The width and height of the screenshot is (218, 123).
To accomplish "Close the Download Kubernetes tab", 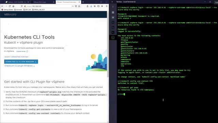I will coord(79,2).
